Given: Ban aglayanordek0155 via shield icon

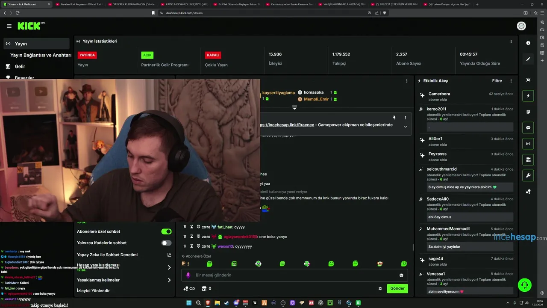Looking at the screenshot, I should click(198, 237).
